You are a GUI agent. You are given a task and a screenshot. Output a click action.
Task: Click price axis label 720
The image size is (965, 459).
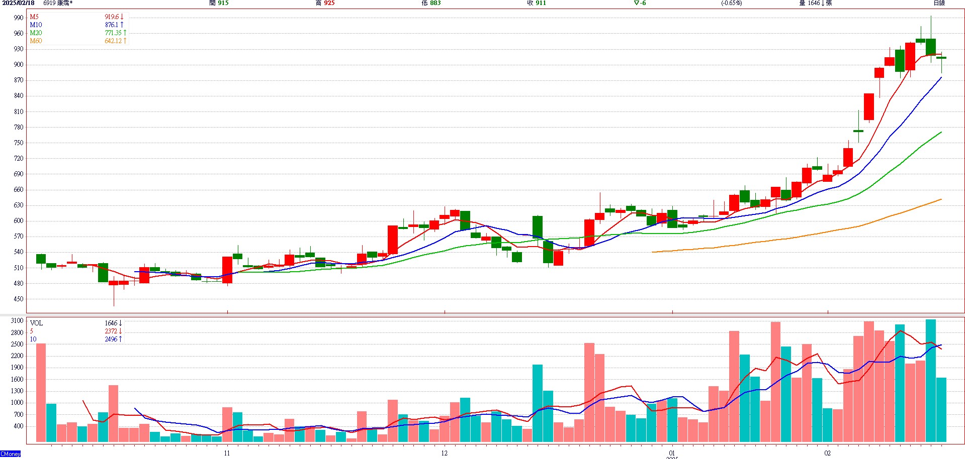click(x=19, y=159)
